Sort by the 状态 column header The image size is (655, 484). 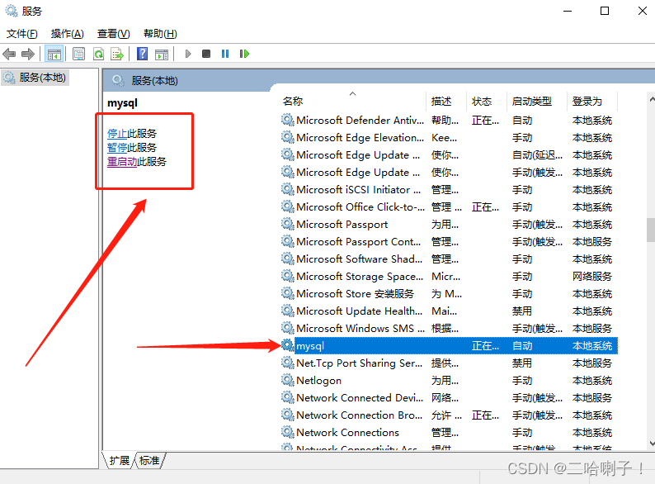point(487,102)
